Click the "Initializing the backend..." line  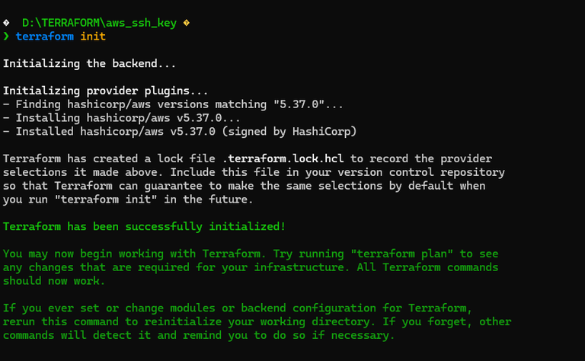[x=90, y=63]
